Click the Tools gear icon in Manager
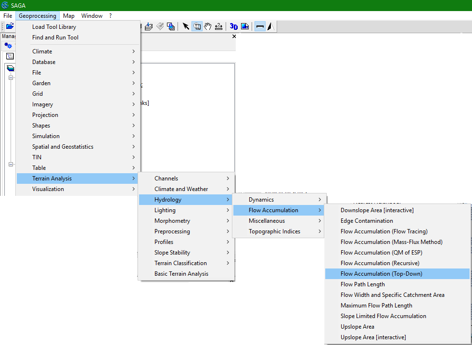This screenshot has height=345, width=472. tap(8, 46)
